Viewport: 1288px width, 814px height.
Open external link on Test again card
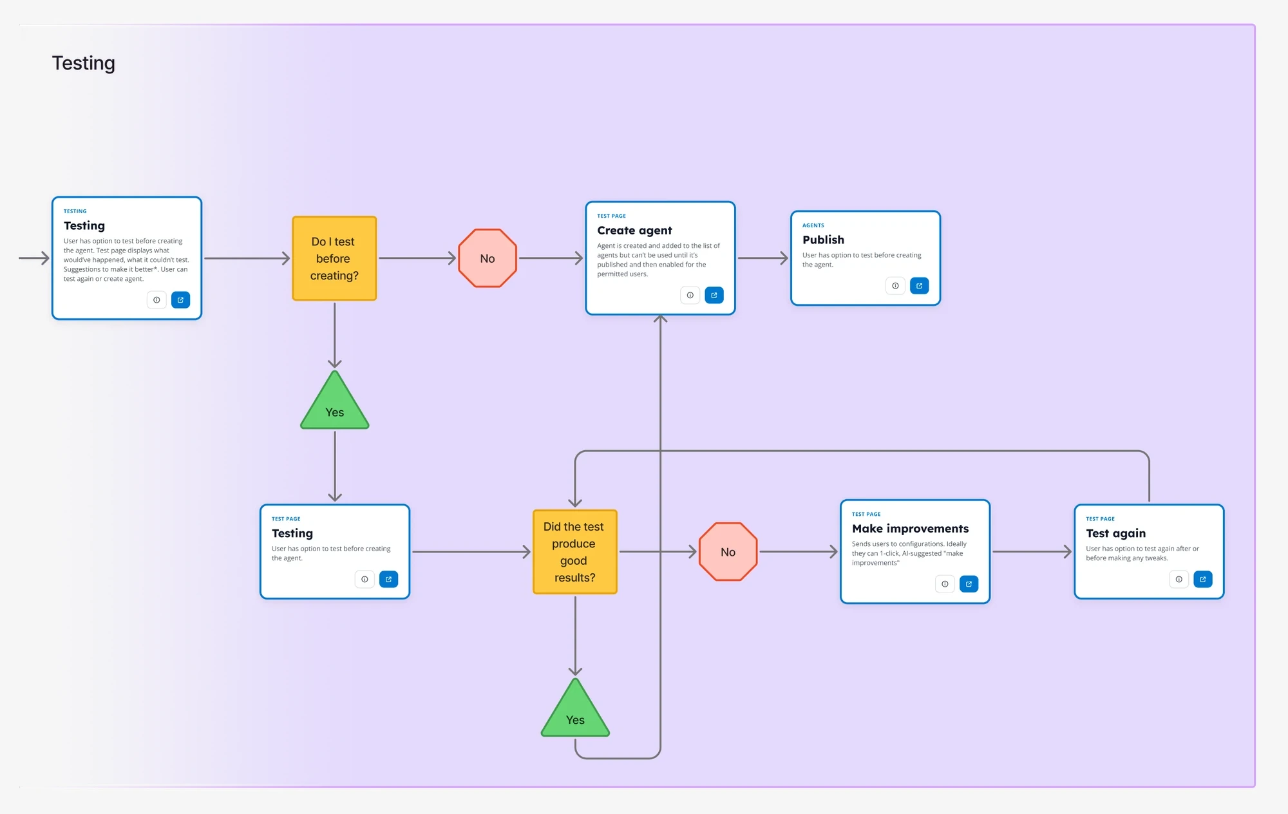pos(1203,580)
